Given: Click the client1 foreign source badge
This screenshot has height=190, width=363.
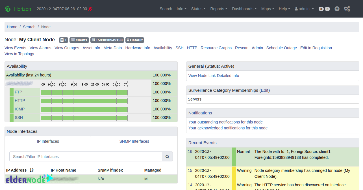Looking at the screenshot, I should pos(79,40).
